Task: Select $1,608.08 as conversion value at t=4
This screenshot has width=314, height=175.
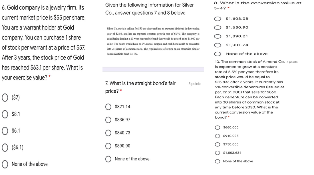Action: (x=218, y=18)
